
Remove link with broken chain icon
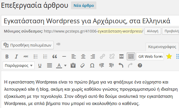click(112, 56)
